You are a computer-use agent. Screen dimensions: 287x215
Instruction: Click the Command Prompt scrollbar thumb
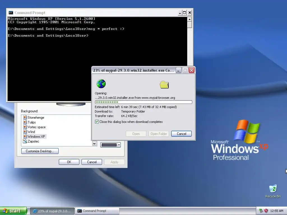tap(190, 25)
